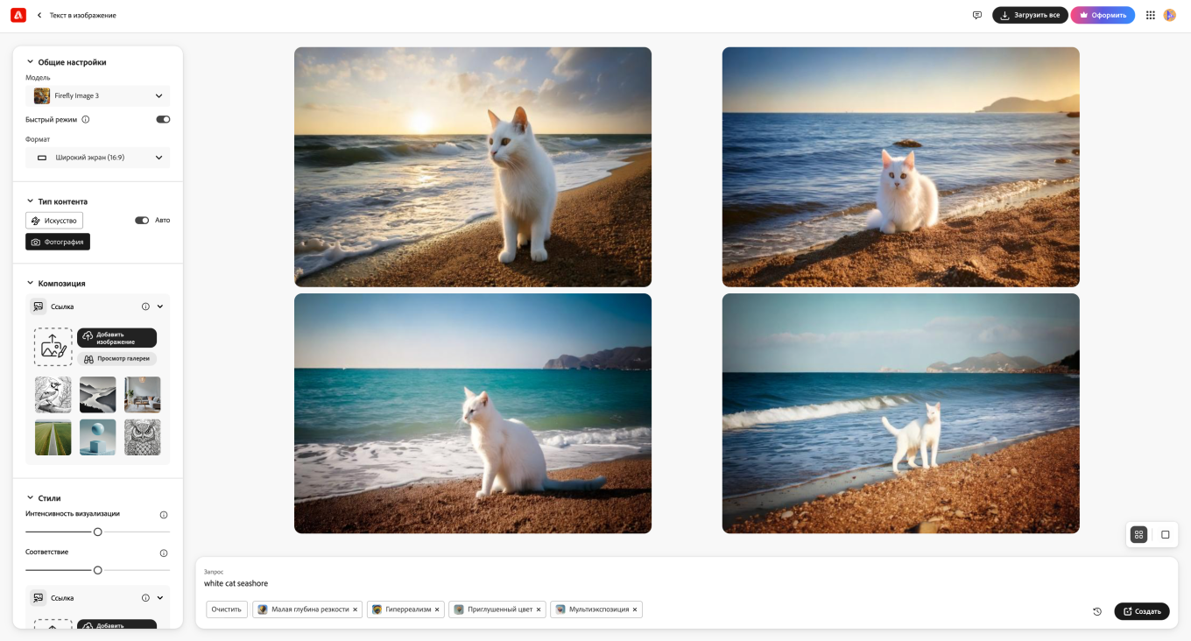The width and height of the screenshot is (1191, 641).
Task: Show info for Интенсивность визуализации
Action: click(164, 515)
